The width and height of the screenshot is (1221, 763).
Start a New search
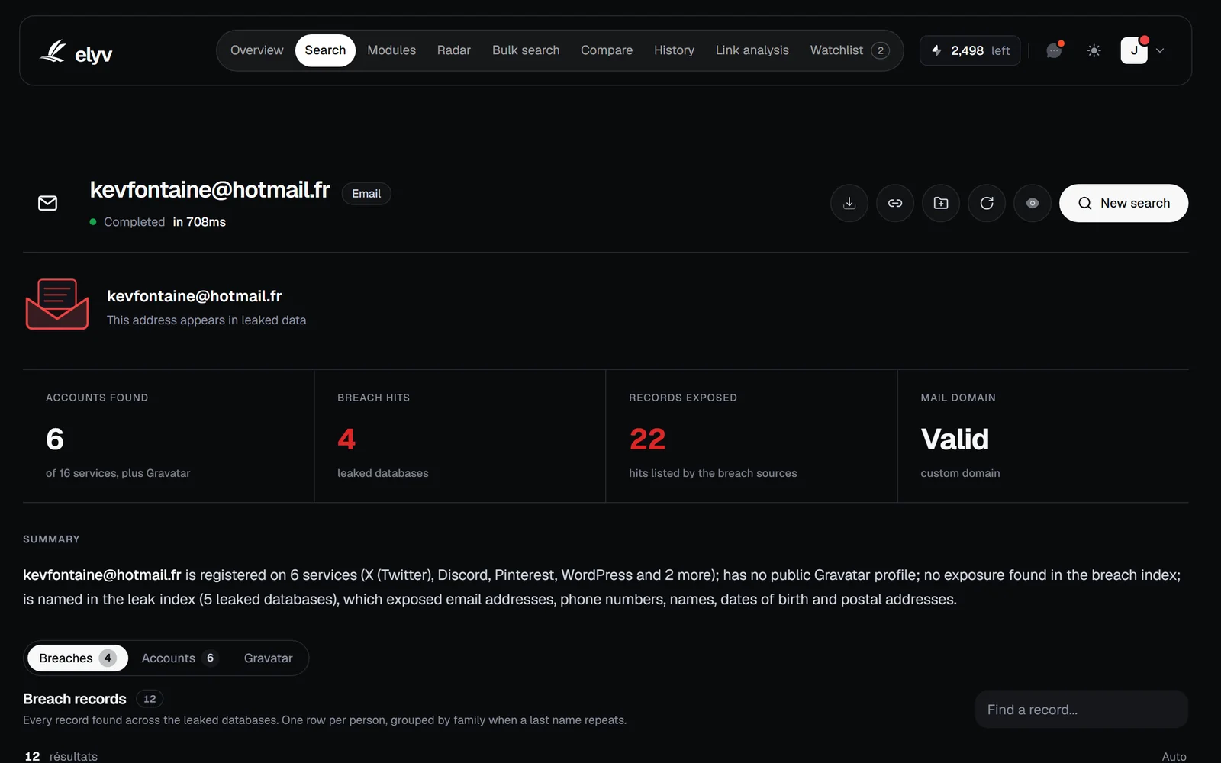tap(1123, 203)
